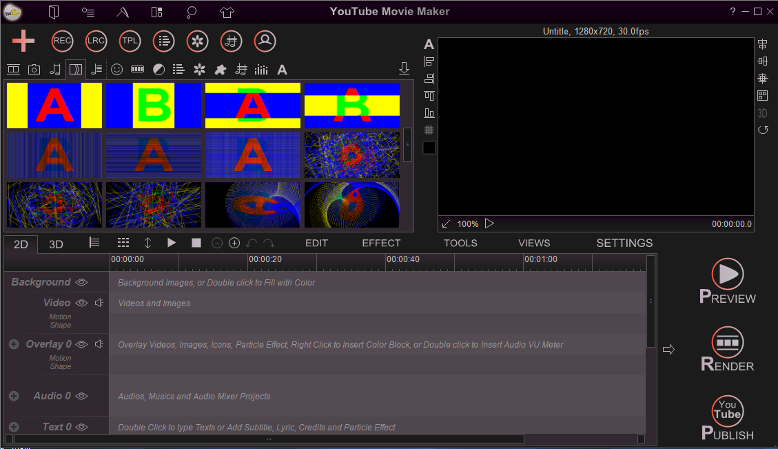Click the undo arrow in timeline toolbar

[x=252, y=243]
